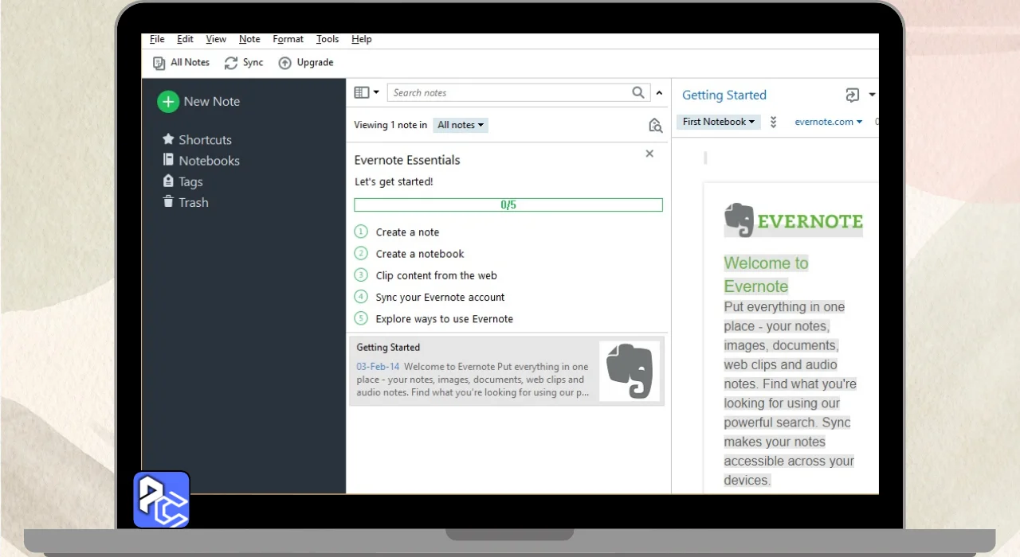This screenshot has height=557, width=1020.
Task: Click the Trash can icon
Action: [168, 201]
